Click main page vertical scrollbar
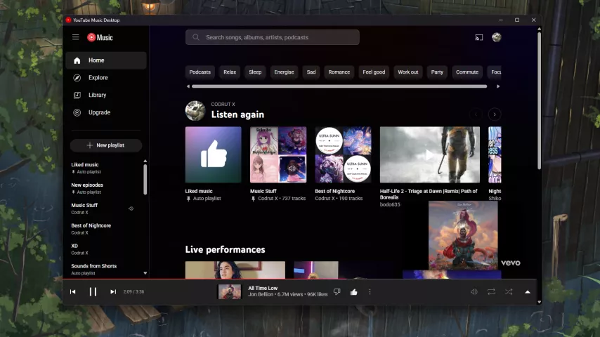Image resolution: width=600 pixels, height=337 pixels. [539, 101]
